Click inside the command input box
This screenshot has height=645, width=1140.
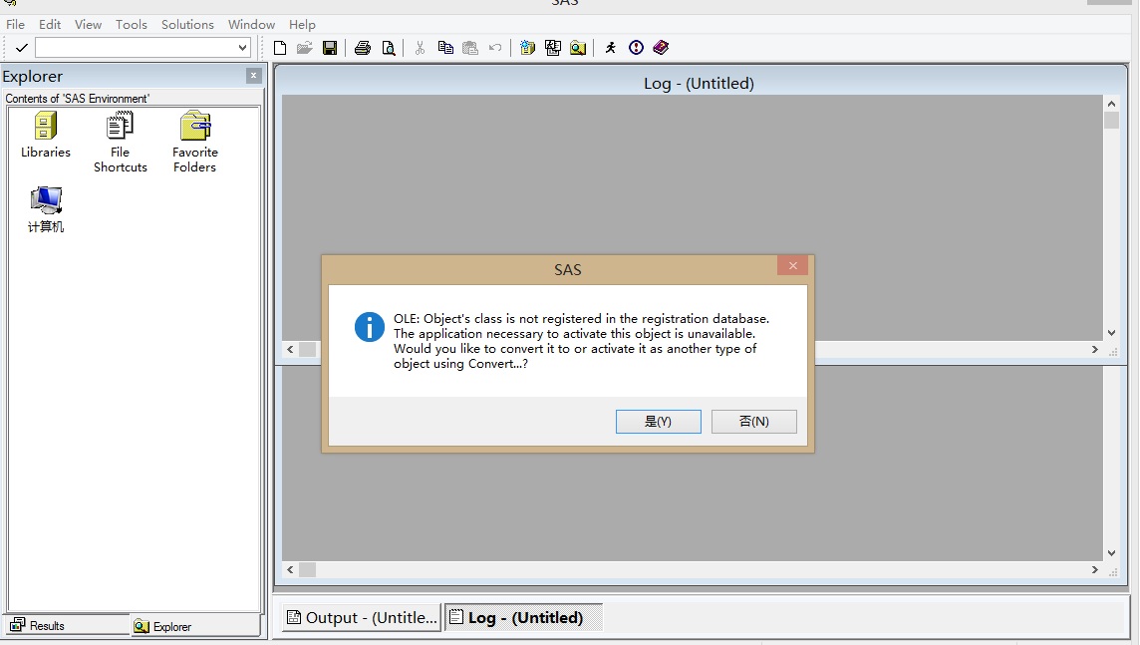point(136,48)
